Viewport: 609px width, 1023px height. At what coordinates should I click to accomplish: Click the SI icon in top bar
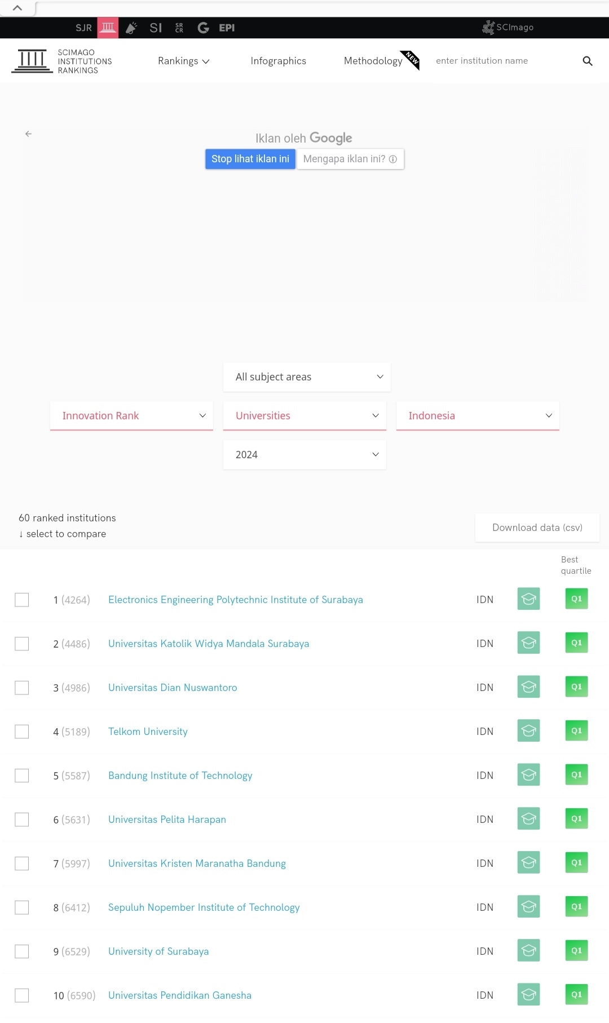156,28
